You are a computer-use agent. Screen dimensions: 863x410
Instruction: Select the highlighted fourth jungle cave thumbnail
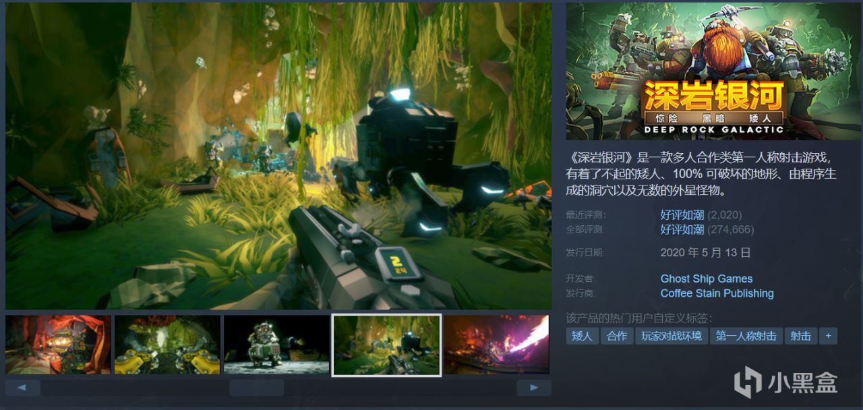[x=386, y=345]
